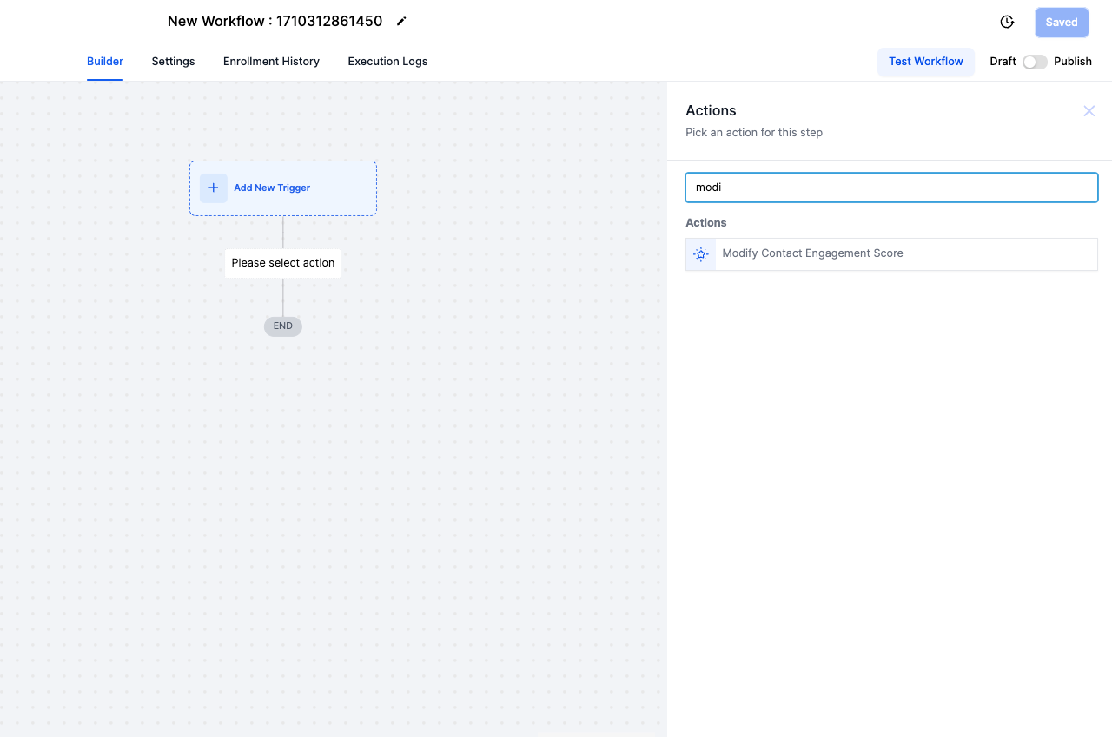This screenshot has width=1112, height=737.
Task: Open the version history clock icon
Action: pos(1007,22)
